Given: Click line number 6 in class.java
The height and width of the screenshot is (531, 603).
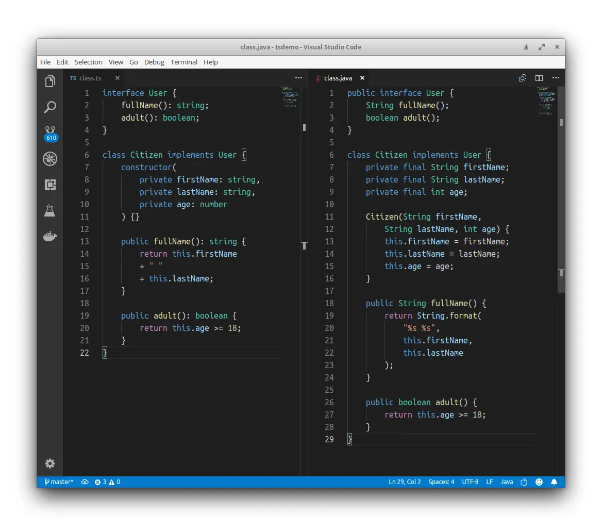Looking at the screenshot, I should pyautogui.click(x=331, y=155).
